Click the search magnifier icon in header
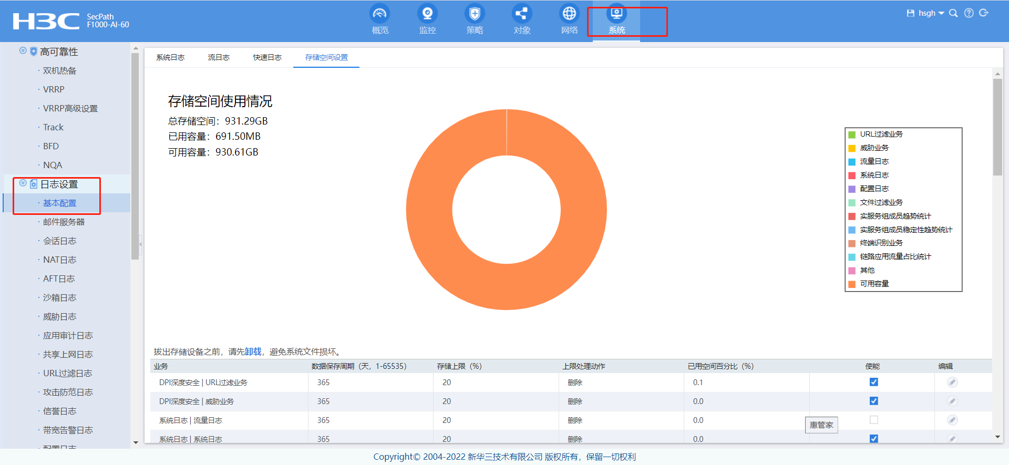Screen dimensions: 1009x465 coord(953,13)
